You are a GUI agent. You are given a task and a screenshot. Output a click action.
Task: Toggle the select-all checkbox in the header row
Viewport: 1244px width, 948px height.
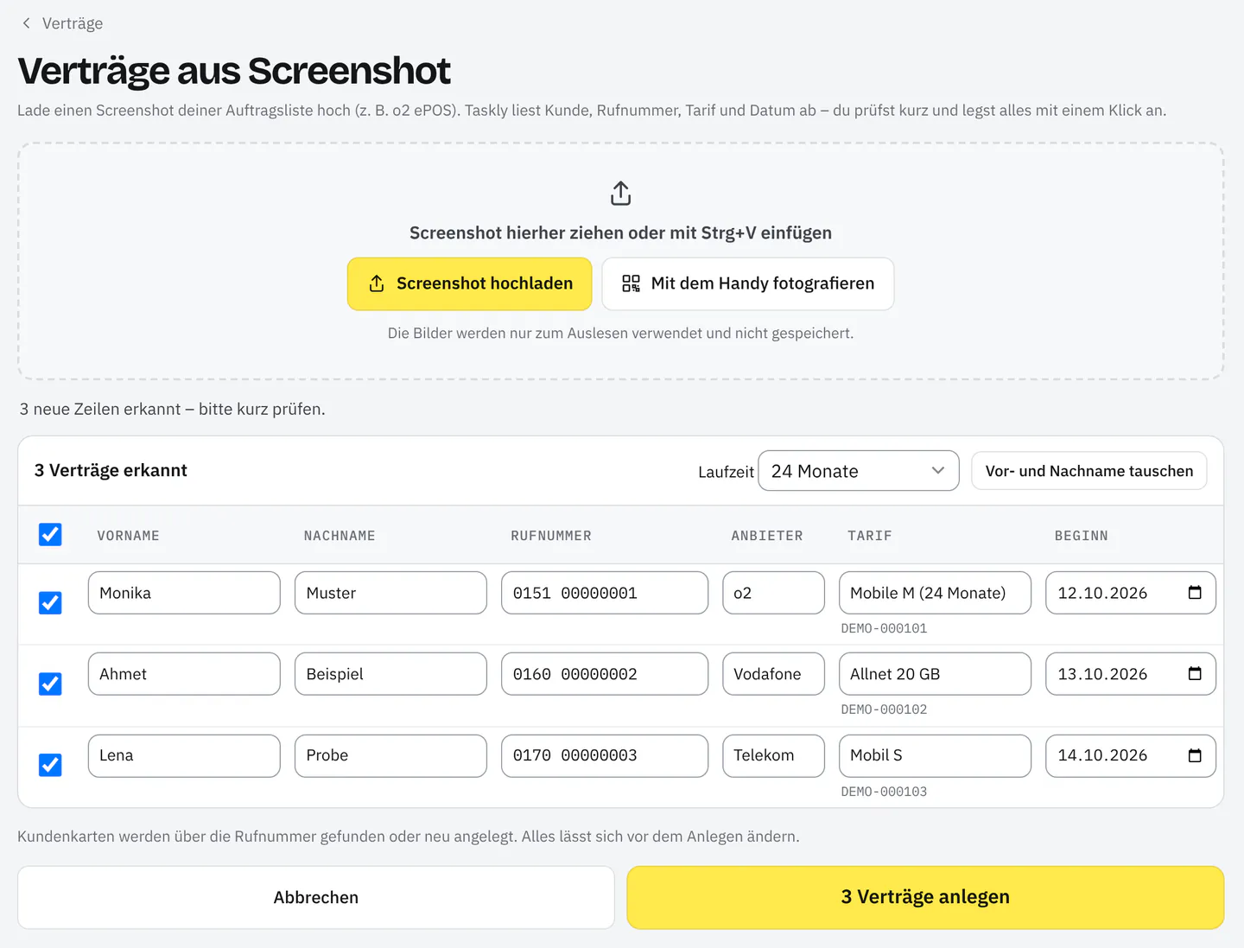tap(50, 535)
